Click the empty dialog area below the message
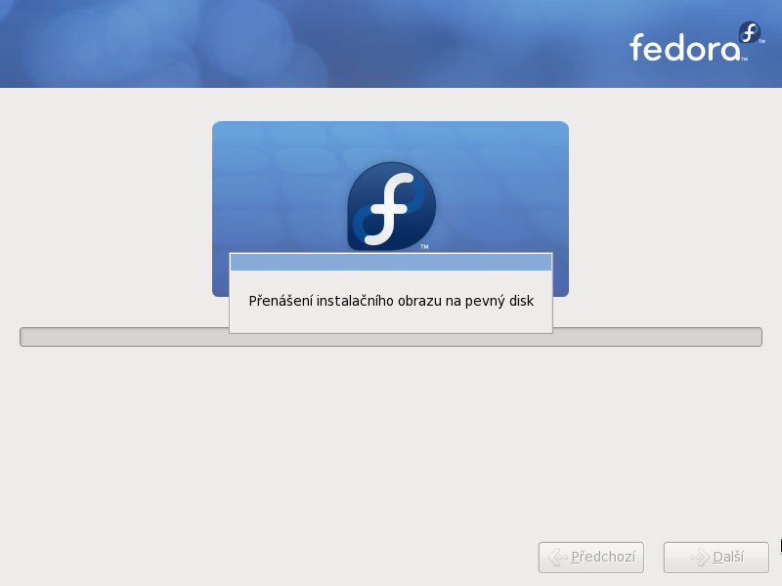 (391, 321)
